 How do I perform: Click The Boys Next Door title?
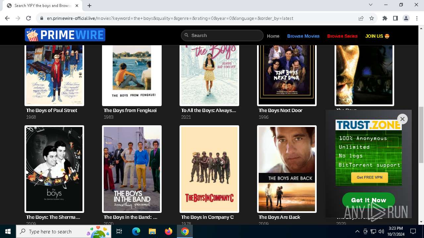(x=281, y=110)
